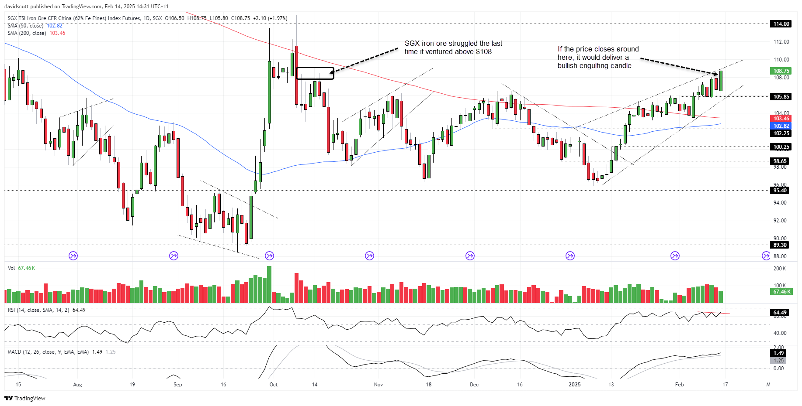Screen dimensions: 802x406
Task: Click the 100.25 price level label
Action: click(781, 147)
